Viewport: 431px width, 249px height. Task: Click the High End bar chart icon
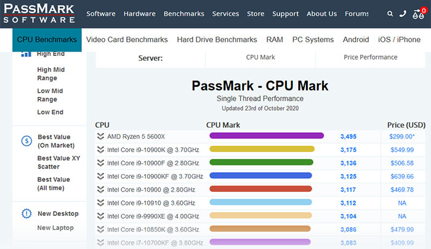[26, 54]
